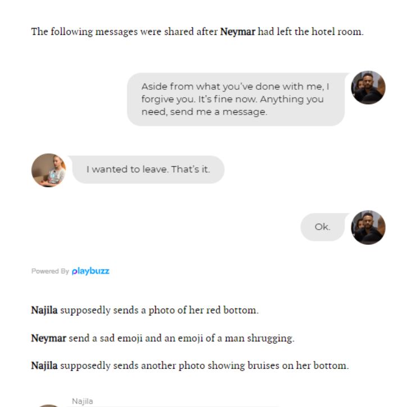Click bold "Najila" in the bruises sentence

[x=44, y=365]
